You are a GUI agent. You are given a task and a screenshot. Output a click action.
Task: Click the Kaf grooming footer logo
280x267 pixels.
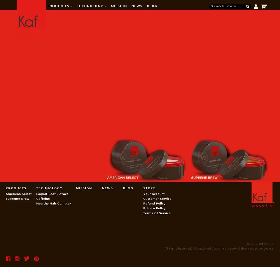262,195
